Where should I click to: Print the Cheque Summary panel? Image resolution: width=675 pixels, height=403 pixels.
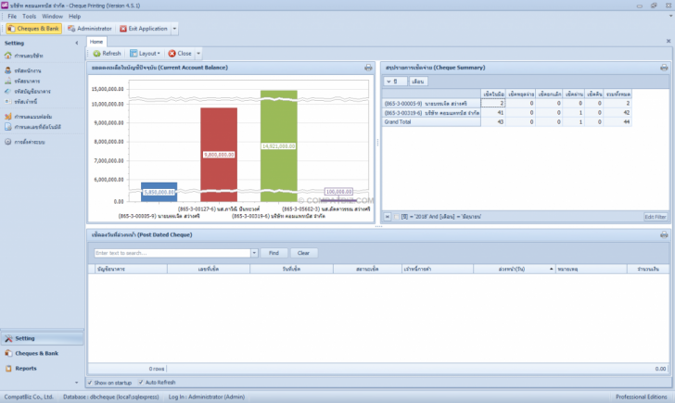coord(664,68)
